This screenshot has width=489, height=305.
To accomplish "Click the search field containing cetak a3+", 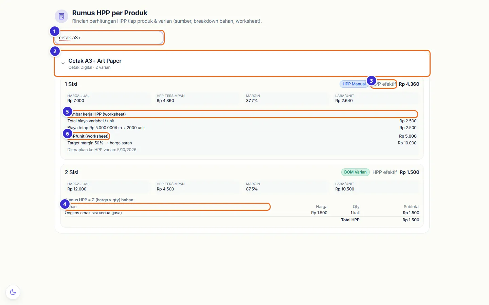I will click(109, 38).
